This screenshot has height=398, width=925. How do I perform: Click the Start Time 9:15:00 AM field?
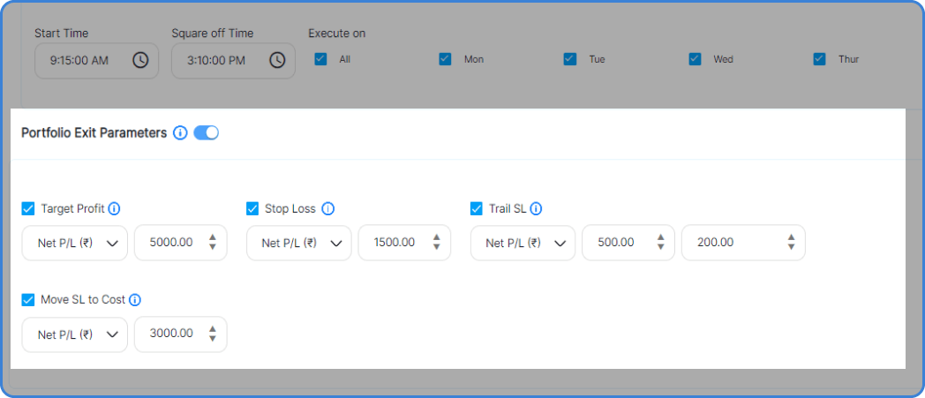tap(97, 61)
